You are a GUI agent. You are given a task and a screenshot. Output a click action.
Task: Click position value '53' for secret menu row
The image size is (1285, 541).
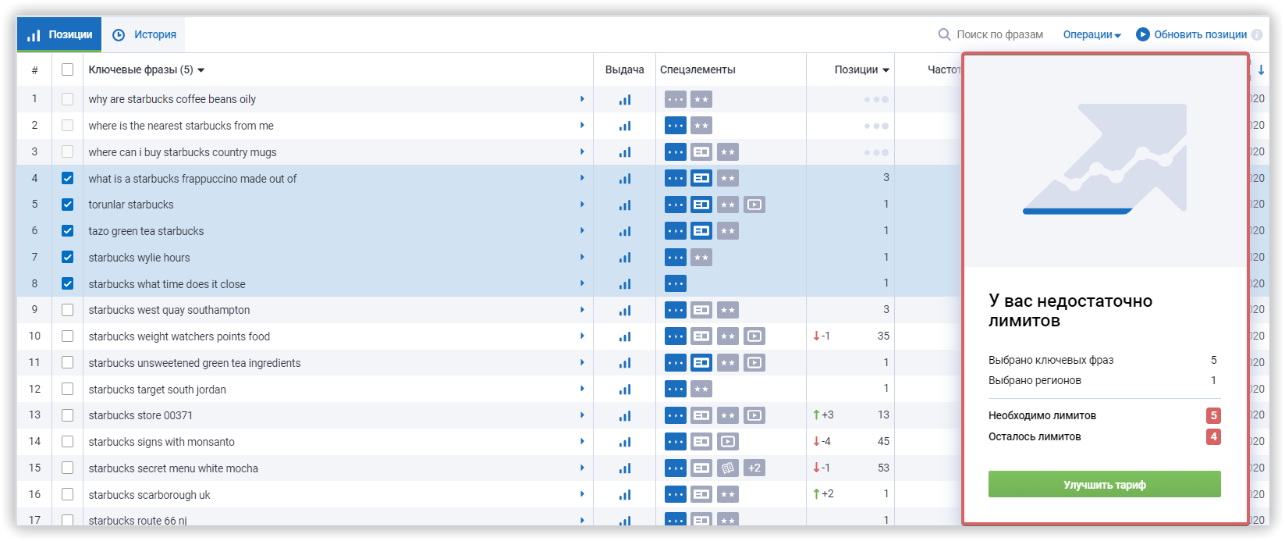click(x=883, y=468)
